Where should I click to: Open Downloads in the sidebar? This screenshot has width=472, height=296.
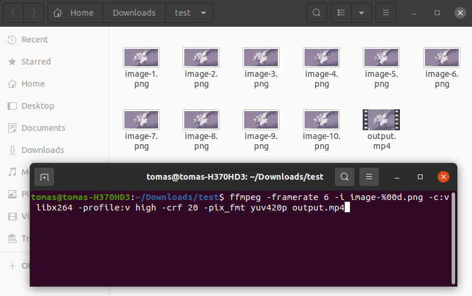(54, 150)
